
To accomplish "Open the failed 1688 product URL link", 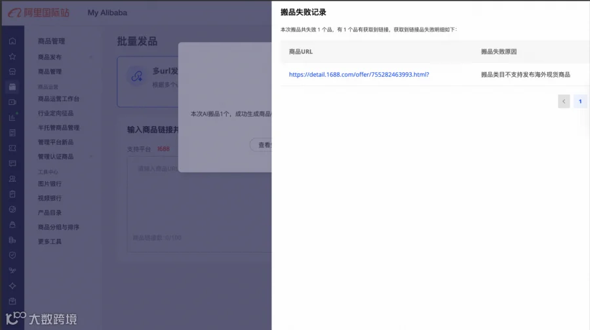I will (359, 75).
